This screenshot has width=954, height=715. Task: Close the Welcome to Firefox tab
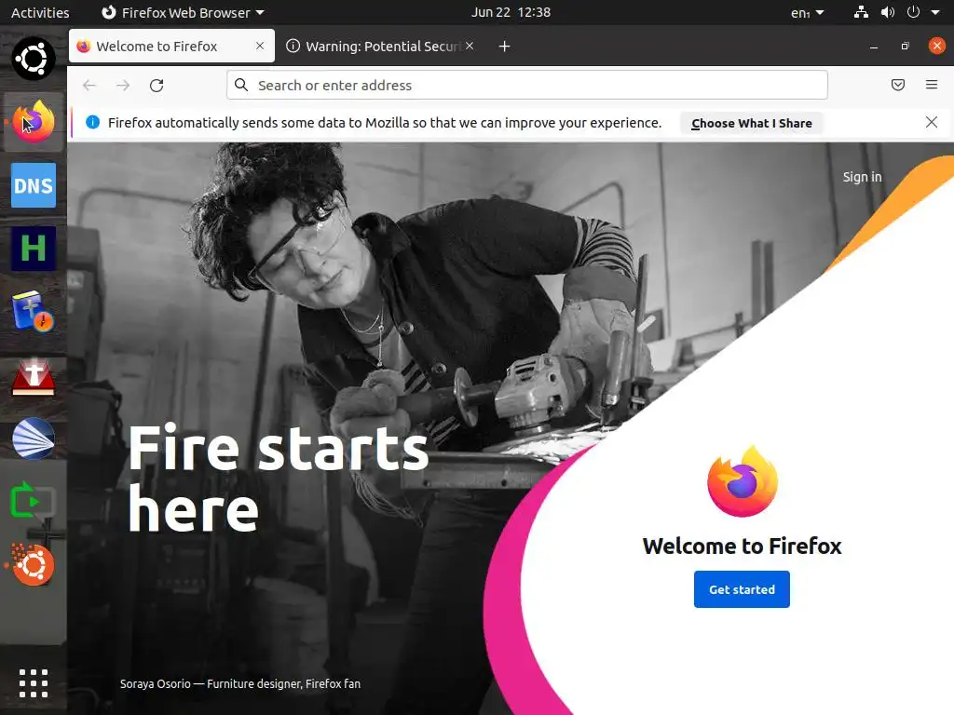(260, 46)
